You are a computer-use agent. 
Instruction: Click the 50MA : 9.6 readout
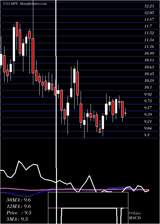click(19, 200)
